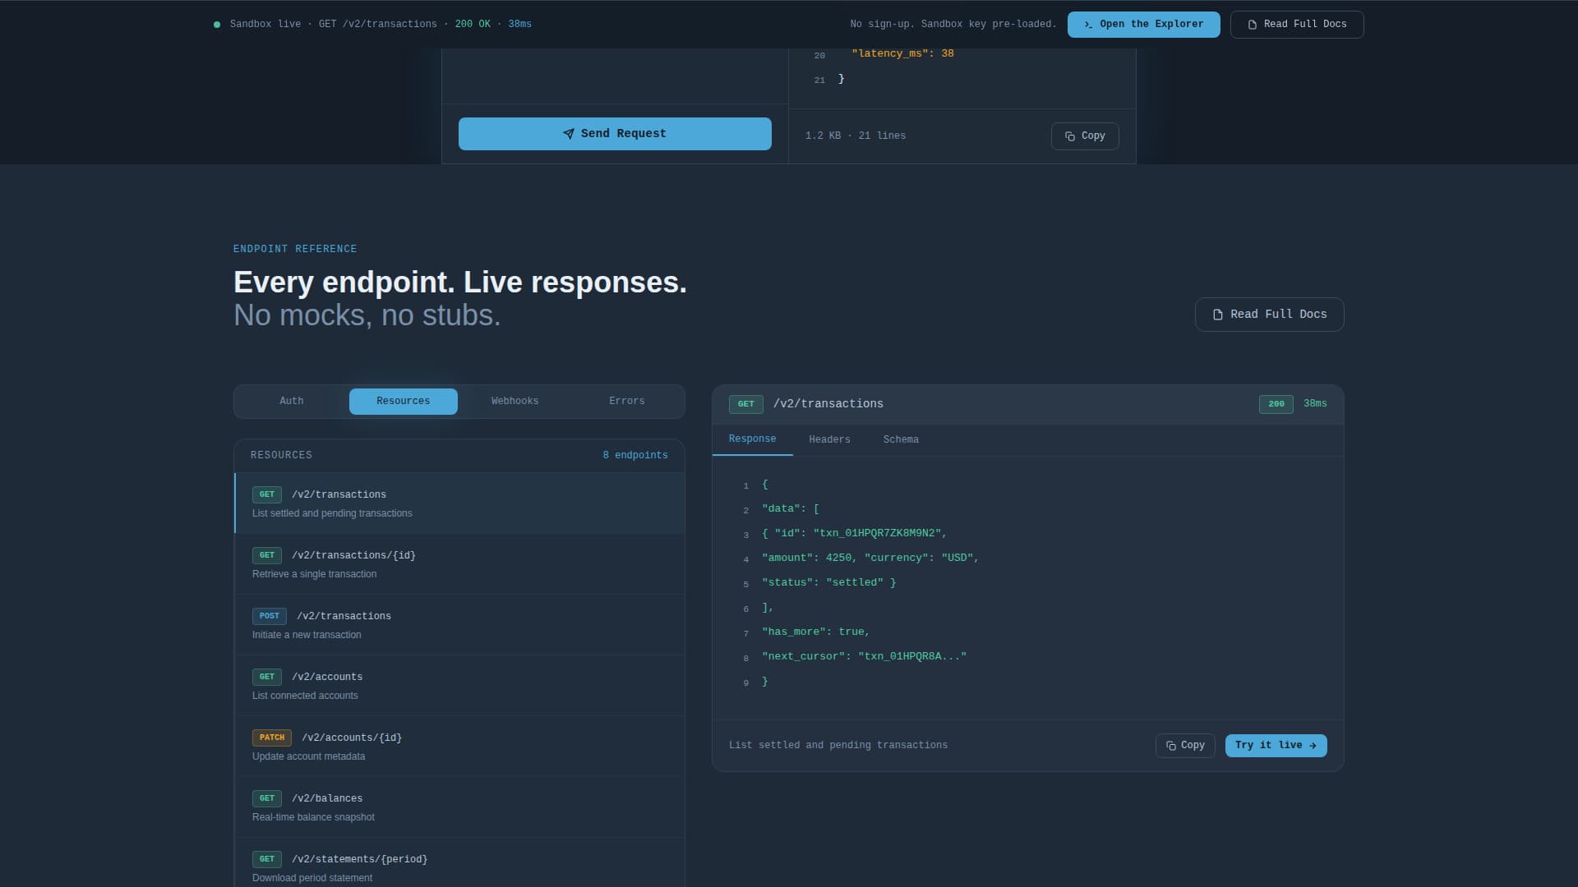The height and width of the screenshot is (887, 1578).
Task: Select Download period statement endpoint
Action: pos(459,862)
